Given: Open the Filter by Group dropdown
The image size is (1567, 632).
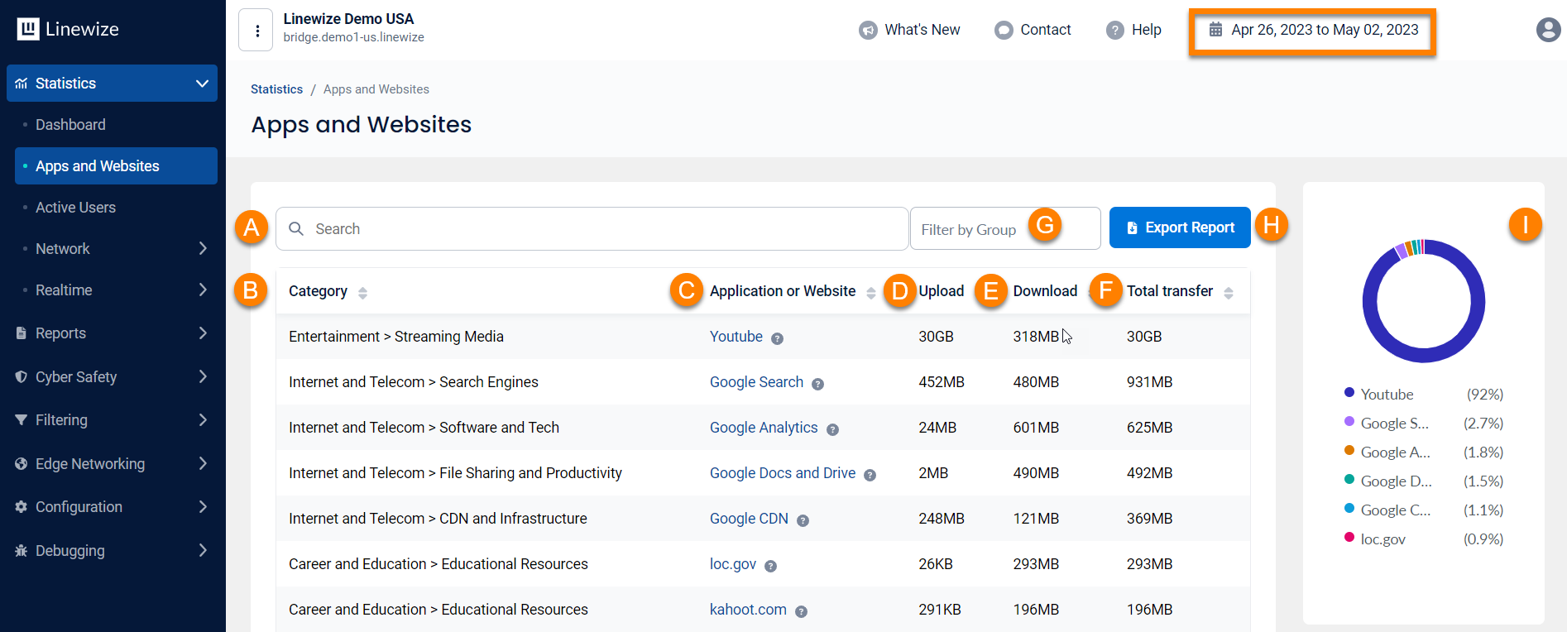Looking at the screenshot, I should [1005, 228].
